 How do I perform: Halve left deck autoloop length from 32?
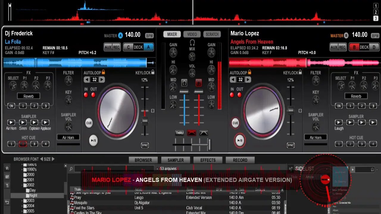coord(87,80)
